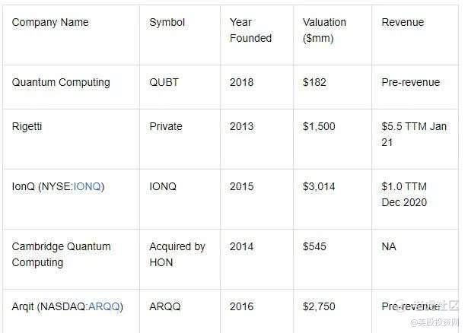Click the Year Founded column header

tap(250, 30)
